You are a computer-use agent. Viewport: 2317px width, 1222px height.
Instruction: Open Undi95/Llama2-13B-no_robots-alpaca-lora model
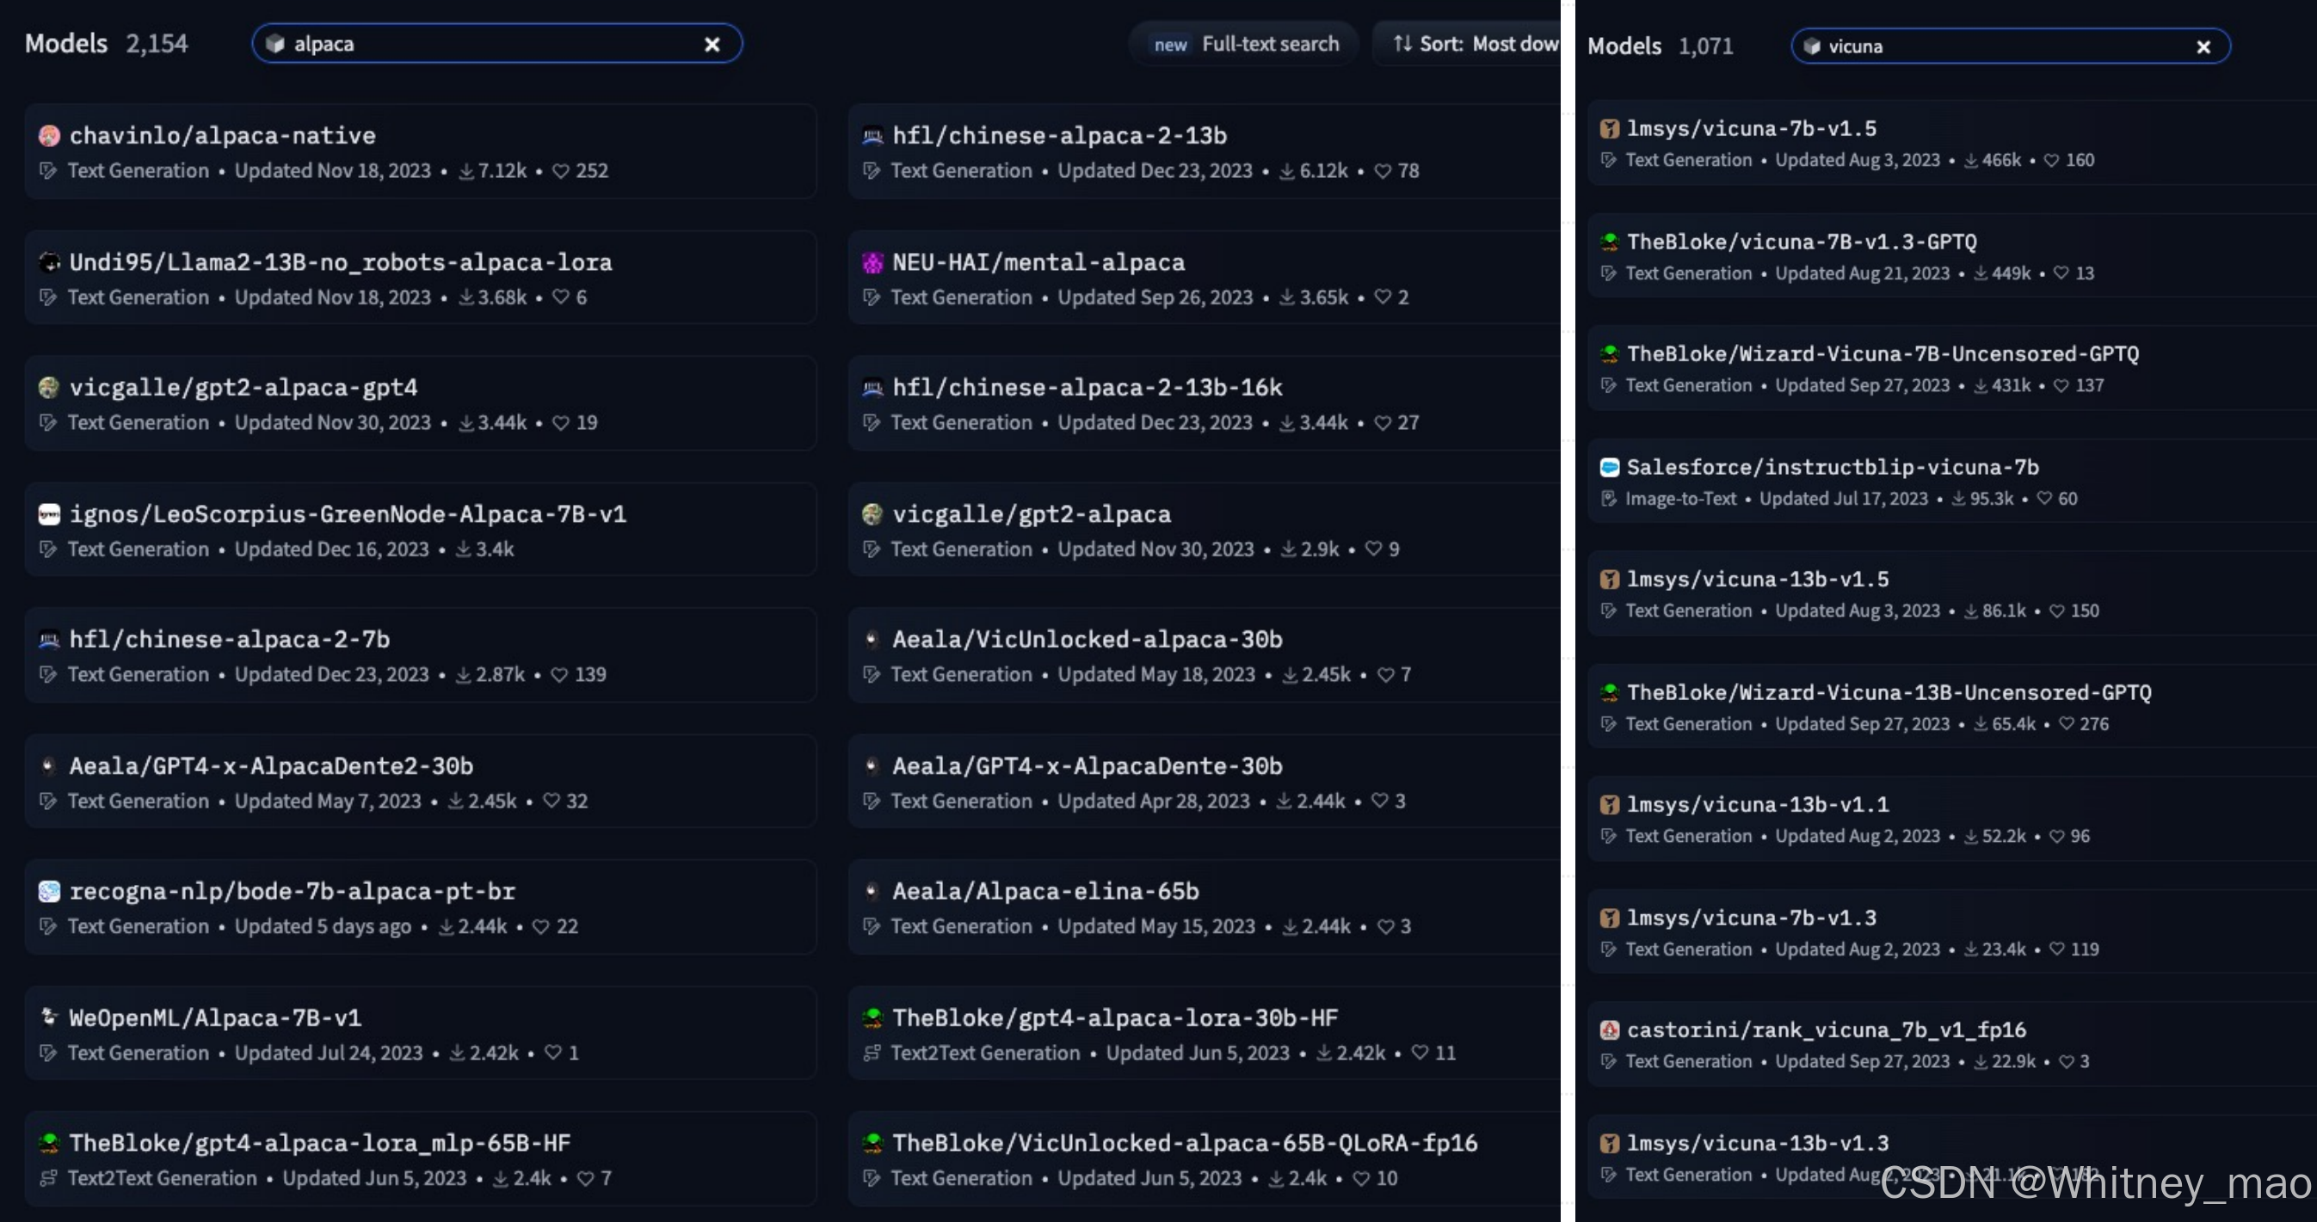(341, 262)
